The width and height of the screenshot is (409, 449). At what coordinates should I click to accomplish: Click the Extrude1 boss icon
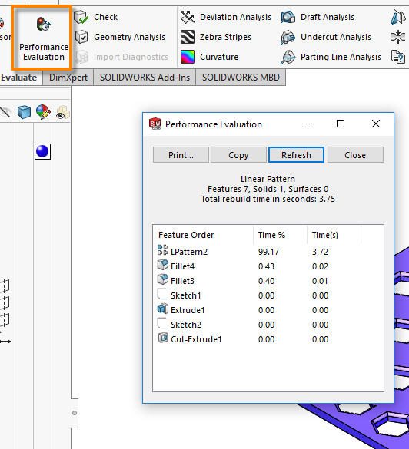[163, 309]
